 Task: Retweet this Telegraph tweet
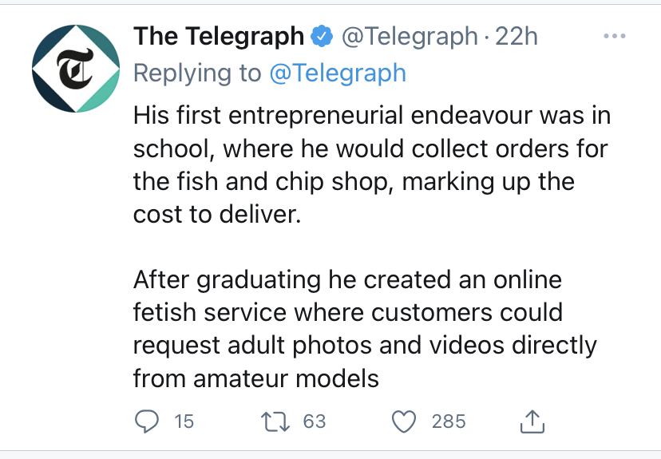pyautogui.click(x=276, y=421)
